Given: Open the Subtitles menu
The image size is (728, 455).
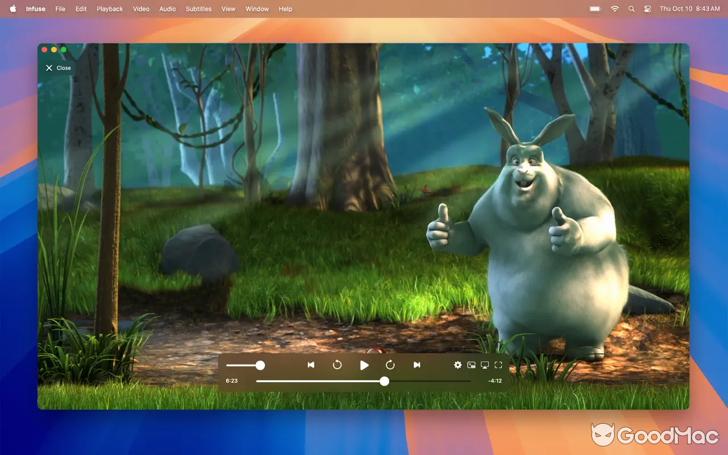Looking at the screenshot, I should click(198, 9).
